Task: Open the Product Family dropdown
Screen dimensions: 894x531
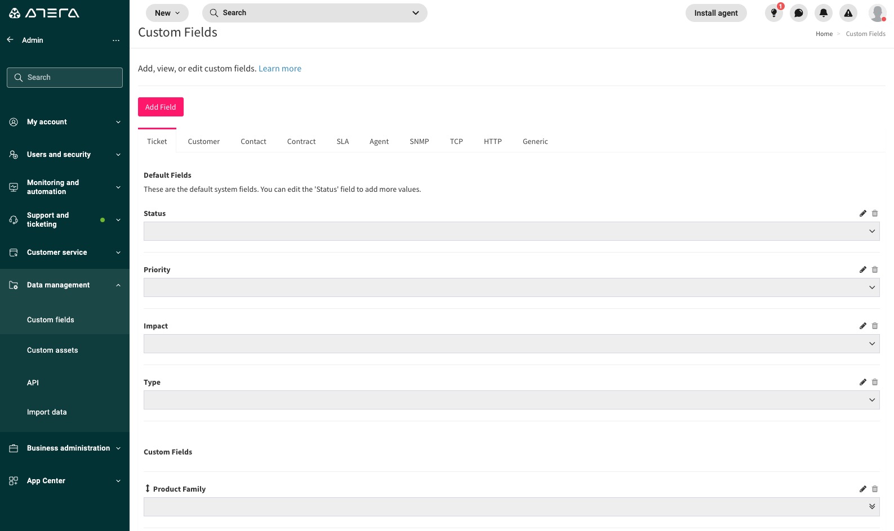Action: point(512,507)
